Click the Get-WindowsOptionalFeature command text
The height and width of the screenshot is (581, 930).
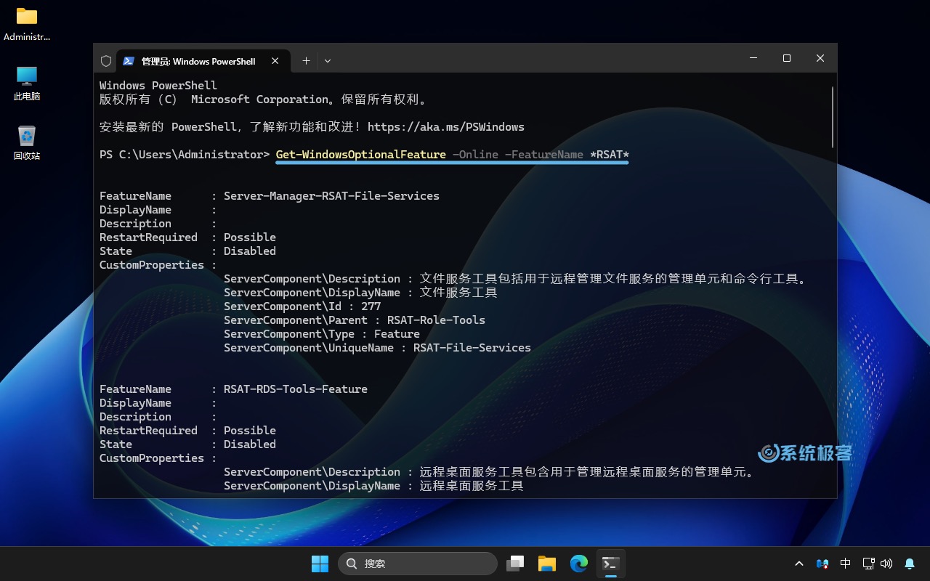point(361,155)
